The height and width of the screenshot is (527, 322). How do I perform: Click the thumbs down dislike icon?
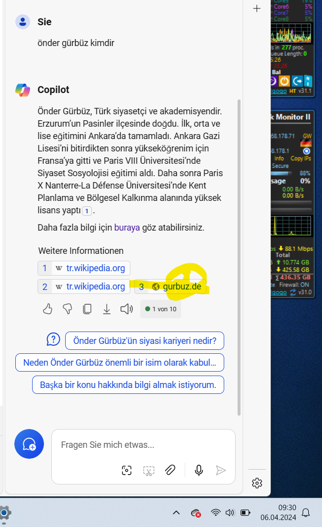click(67, 309)
